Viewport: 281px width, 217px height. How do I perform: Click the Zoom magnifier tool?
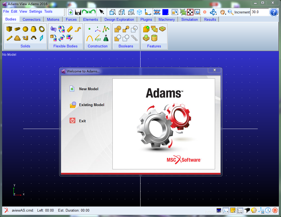pyautogui.click(x=230, y=12)
